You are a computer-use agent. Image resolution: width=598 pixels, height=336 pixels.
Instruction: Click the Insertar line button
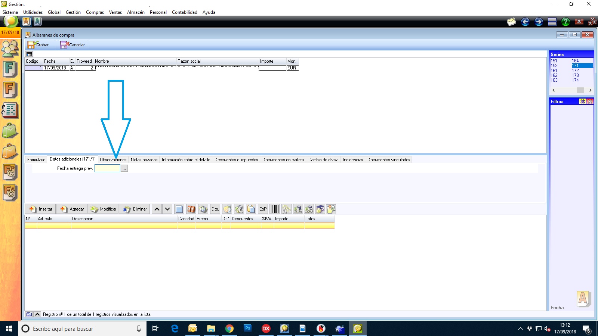pos(40,209)
